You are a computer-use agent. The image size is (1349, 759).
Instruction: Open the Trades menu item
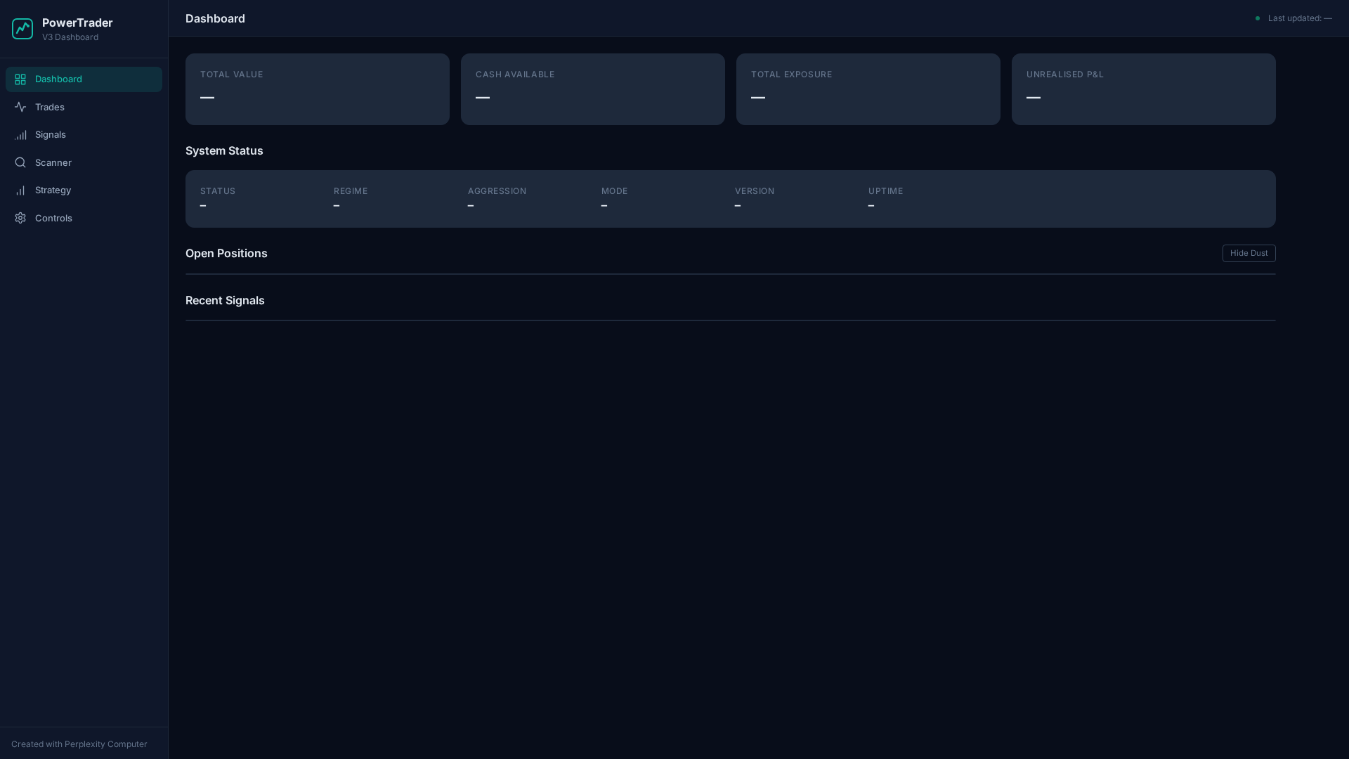(50, 107)
